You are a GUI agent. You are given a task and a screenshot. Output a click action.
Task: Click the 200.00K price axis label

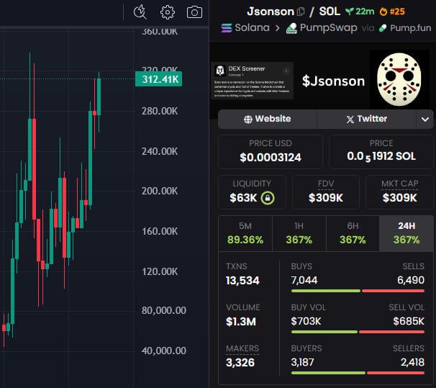click(x=160, y=191)
